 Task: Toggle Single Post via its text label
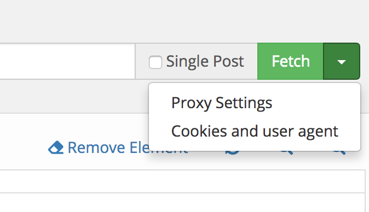(205, 62)
